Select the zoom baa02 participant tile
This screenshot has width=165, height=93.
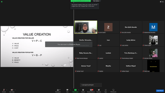108,27
